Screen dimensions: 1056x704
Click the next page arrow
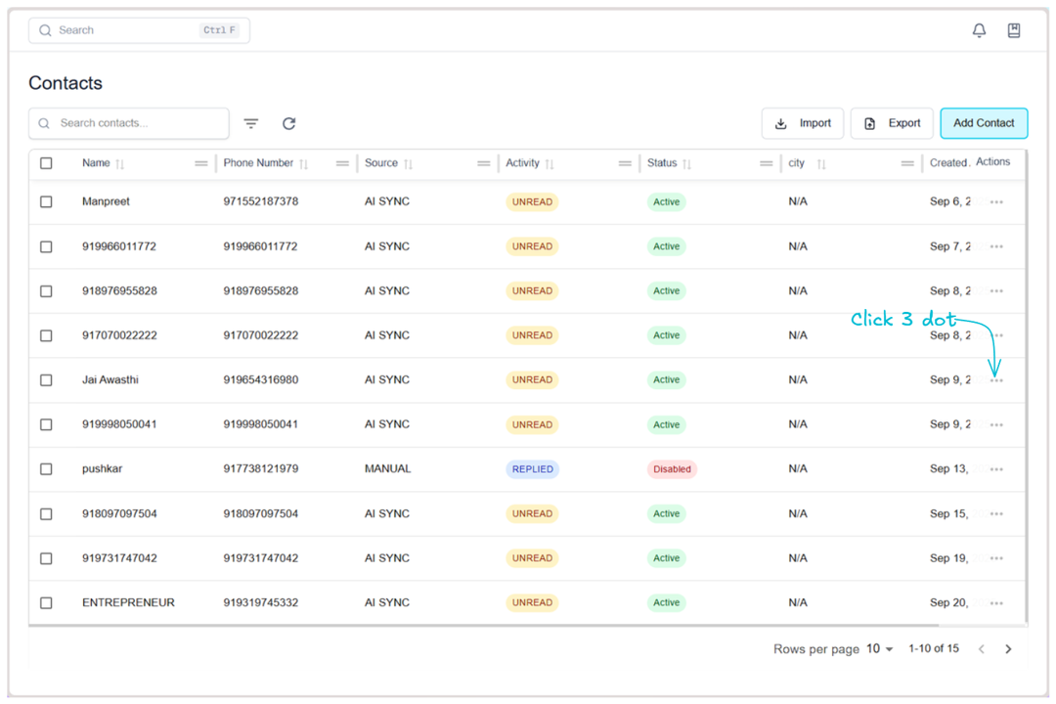[x=1008, y=648]
